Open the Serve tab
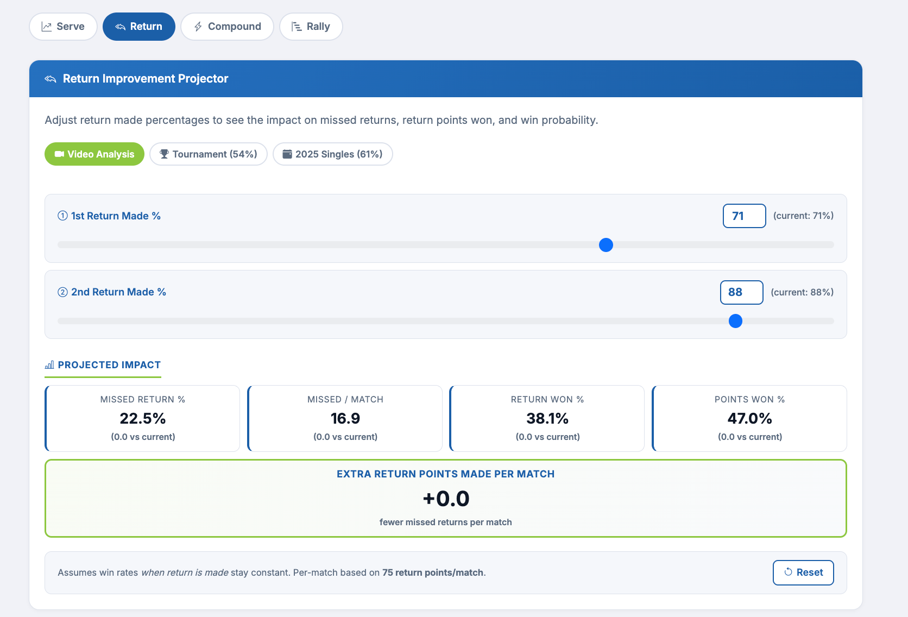This screenshot has height=617, width=908. tap(63, 27)
